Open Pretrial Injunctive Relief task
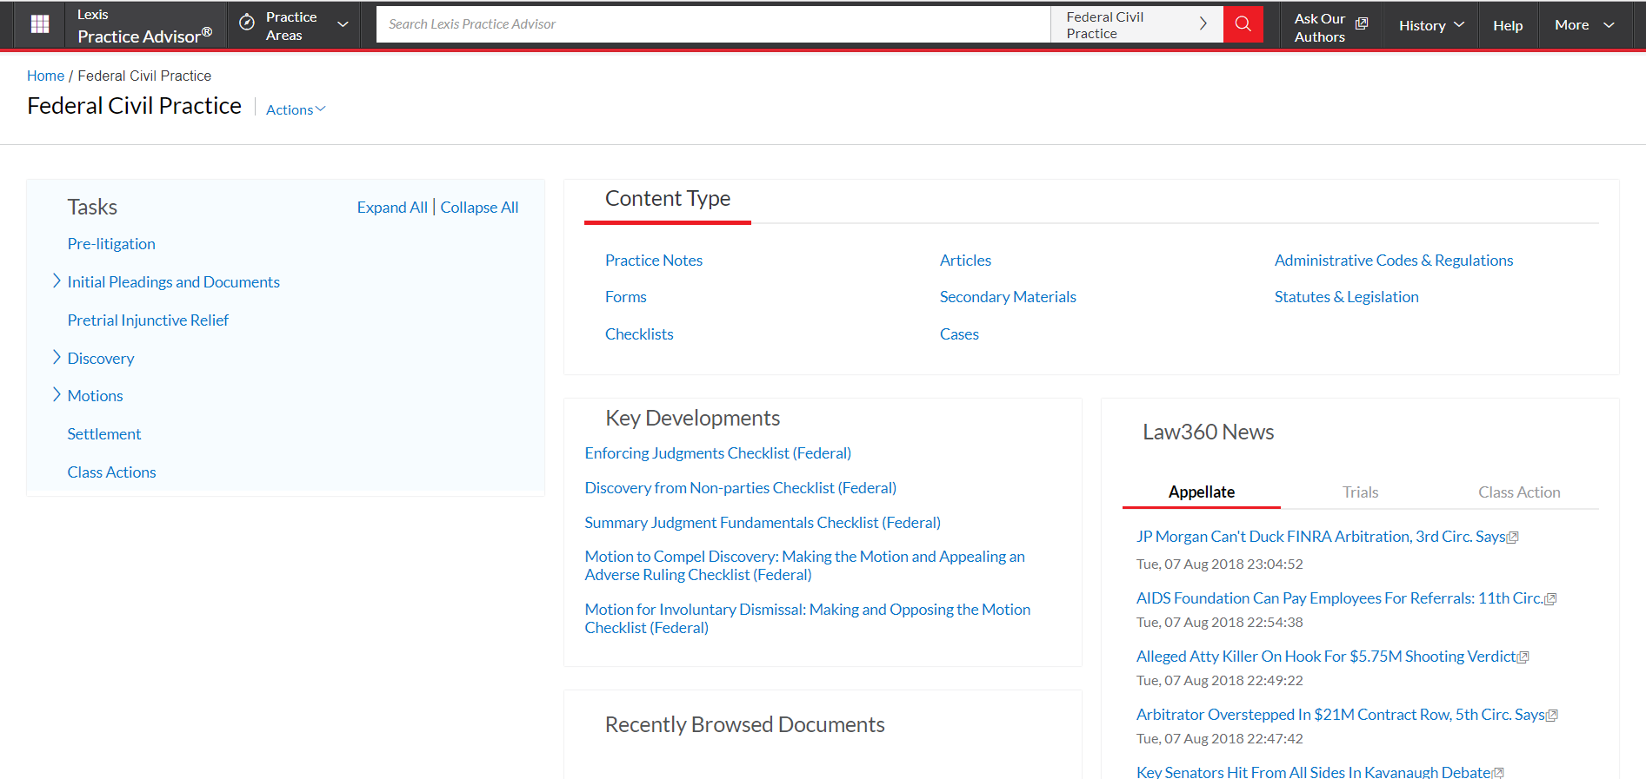 pos(148,320)
